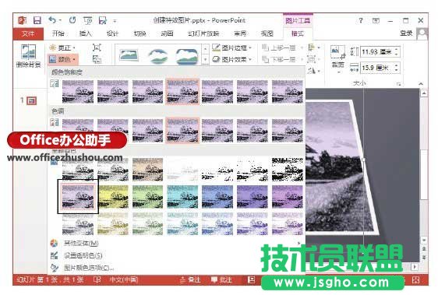Open PowerPoint Help question mark
Image resolution: width=438 pixels, height=295 pixels.
click(361, 20)
